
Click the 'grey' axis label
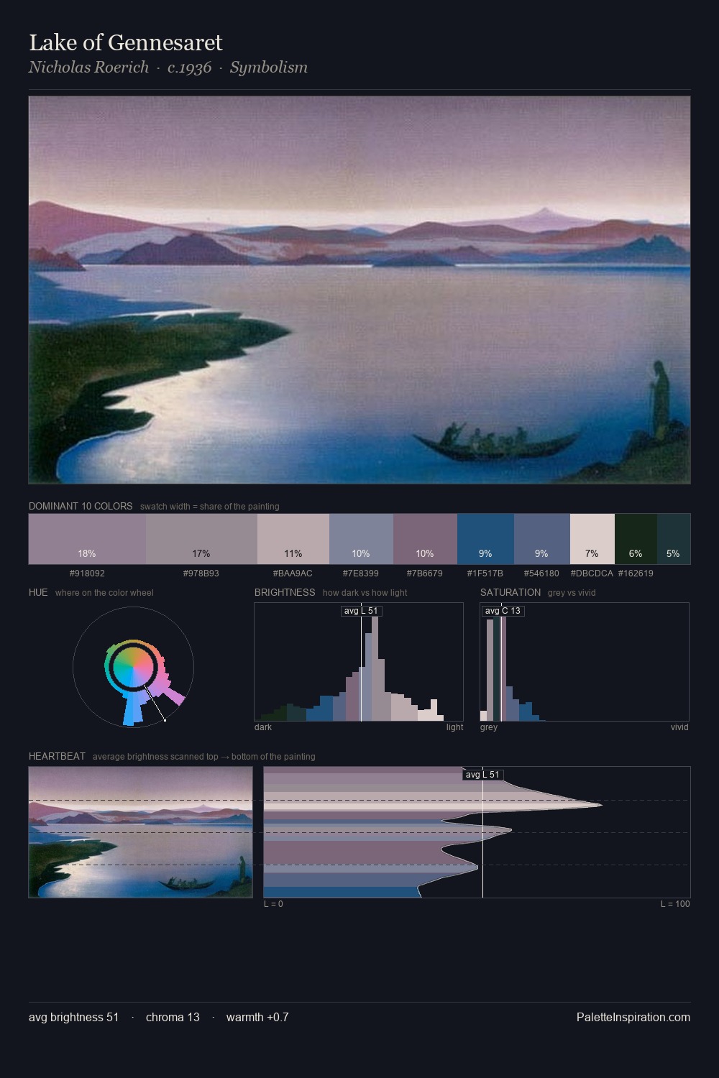pyautogui.click(x=489, y=727)
